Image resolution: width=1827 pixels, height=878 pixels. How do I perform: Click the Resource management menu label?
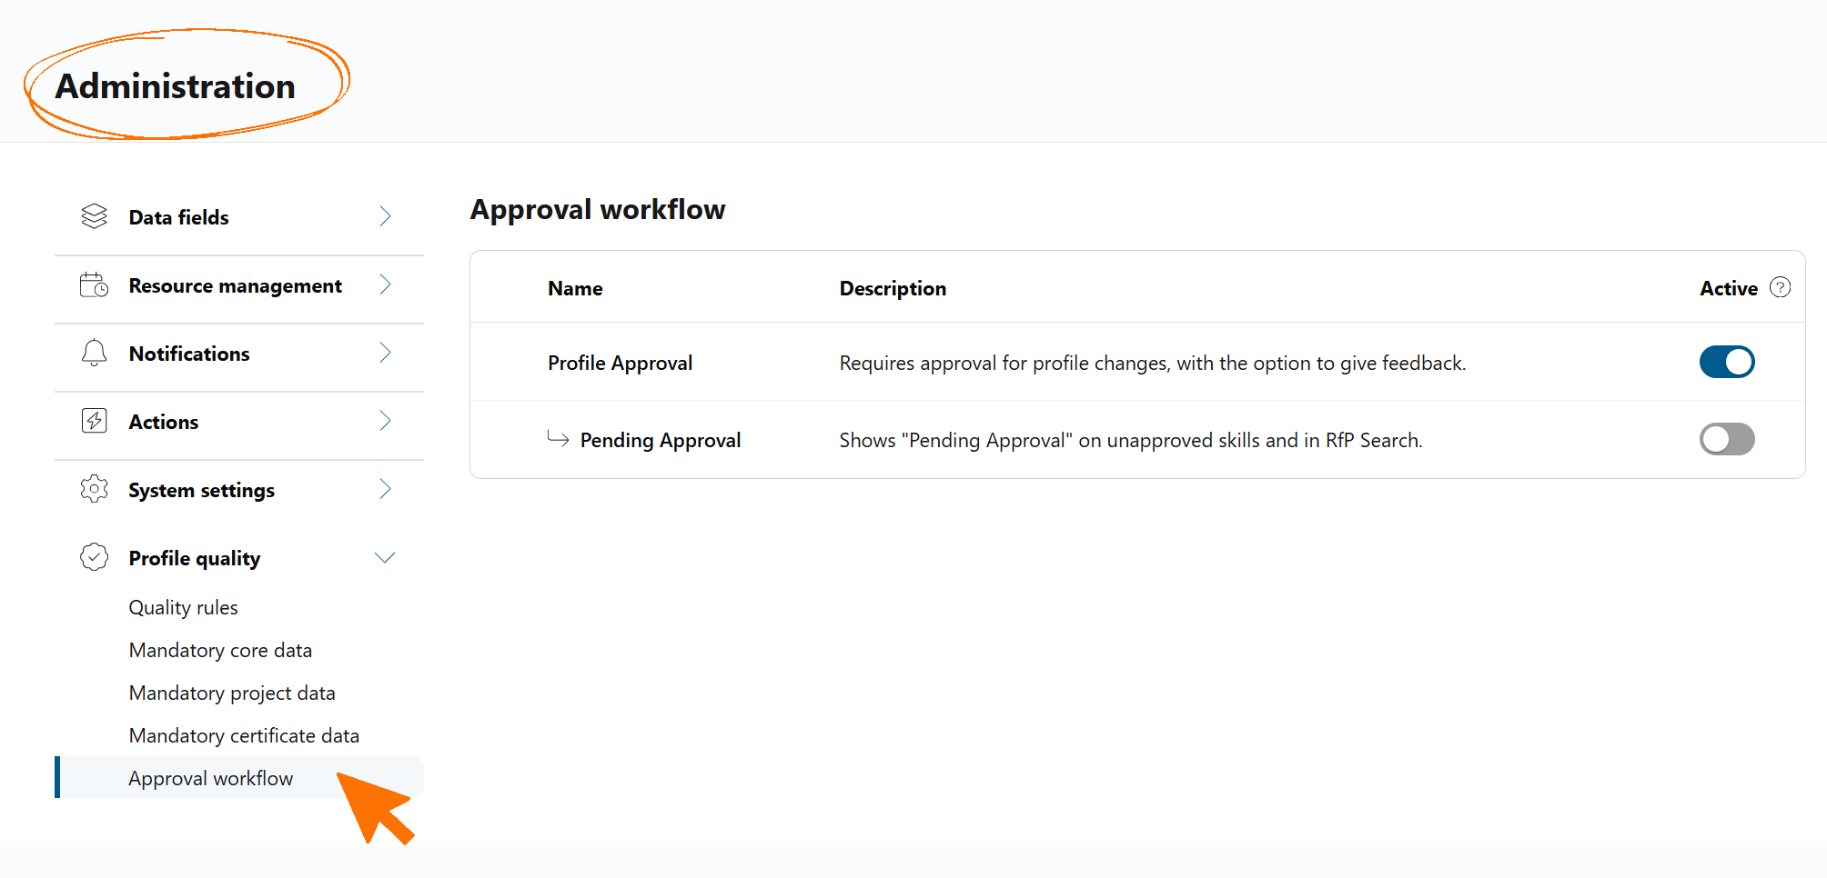(236, 285)
